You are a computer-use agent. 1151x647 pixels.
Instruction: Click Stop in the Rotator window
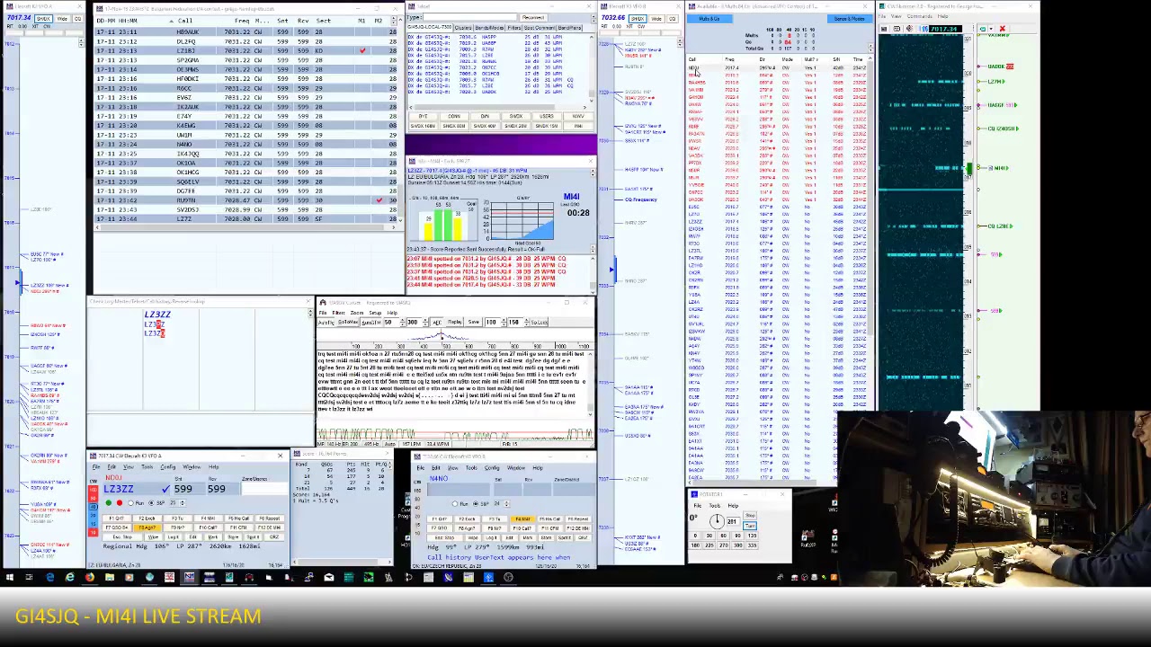click(750, 515)
